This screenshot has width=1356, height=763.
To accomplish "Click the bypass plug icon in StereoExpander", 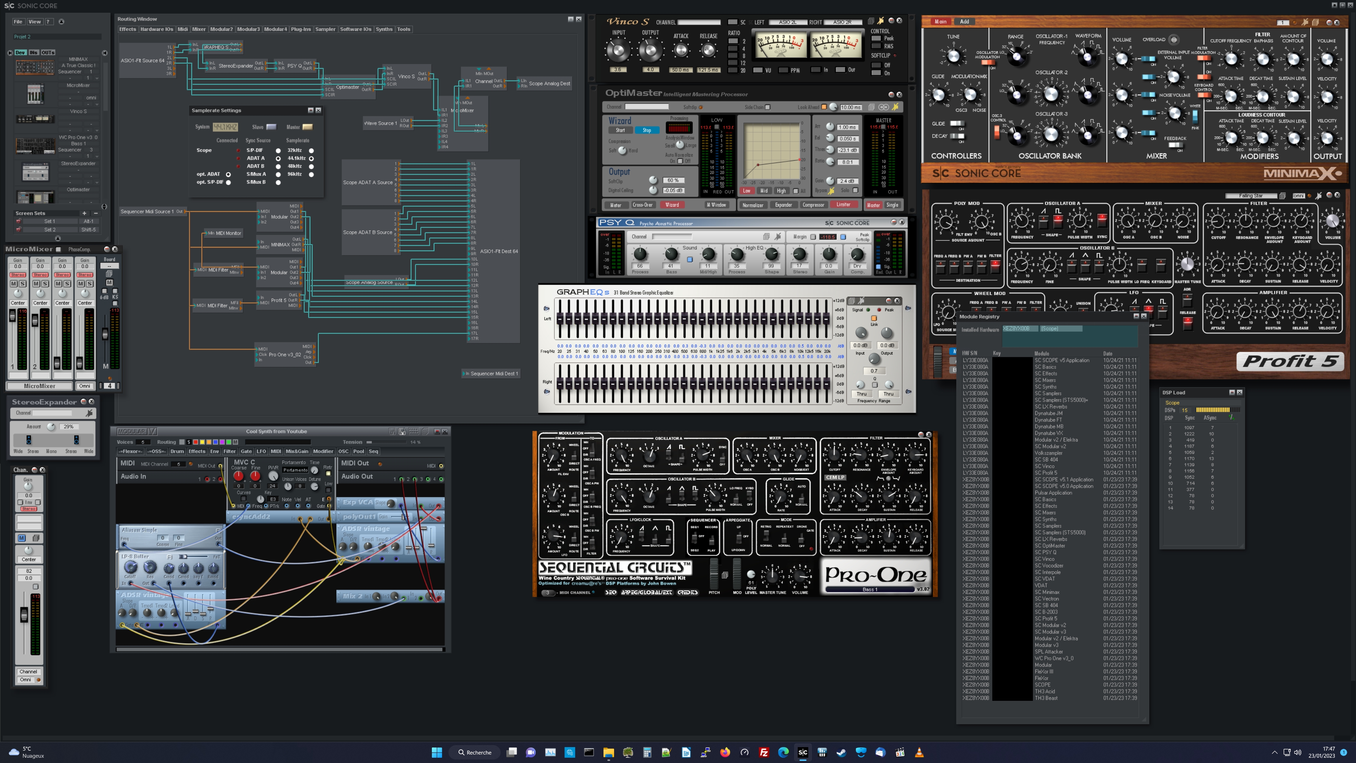I will (89, 413).
